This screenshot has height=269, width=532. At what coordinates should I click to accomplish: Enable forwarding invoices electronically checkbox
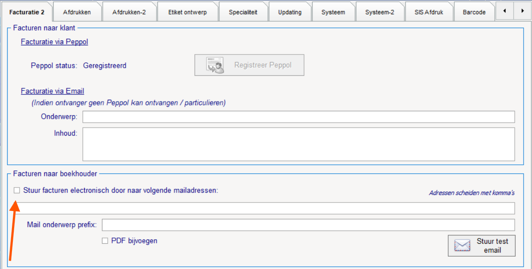[x=17, y=190]
